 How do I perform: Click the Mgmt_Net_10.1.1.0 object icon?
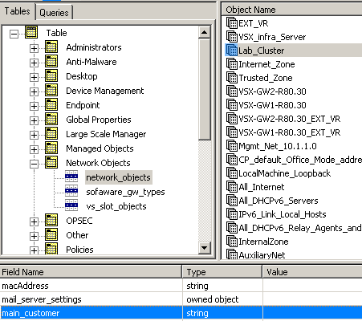232,145
